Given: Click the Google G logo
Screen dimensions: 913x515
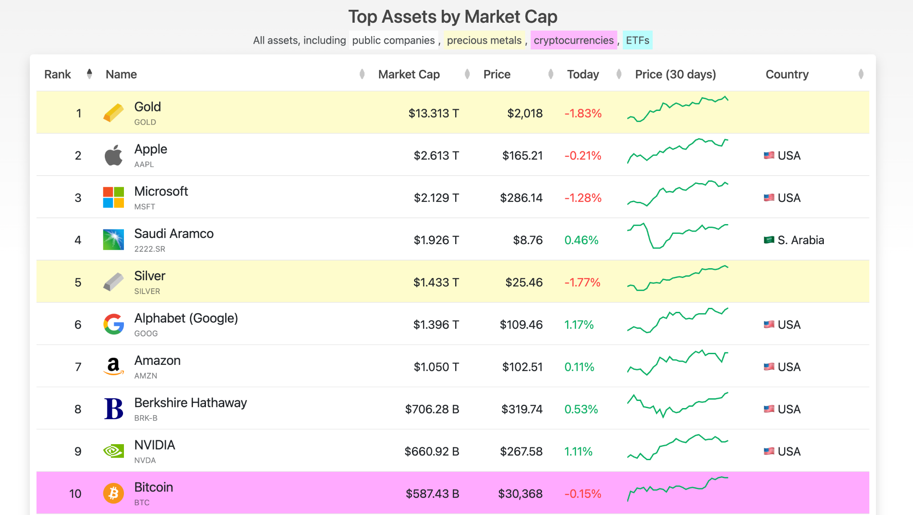Looking at the screenshot, I should pos(113,324).
